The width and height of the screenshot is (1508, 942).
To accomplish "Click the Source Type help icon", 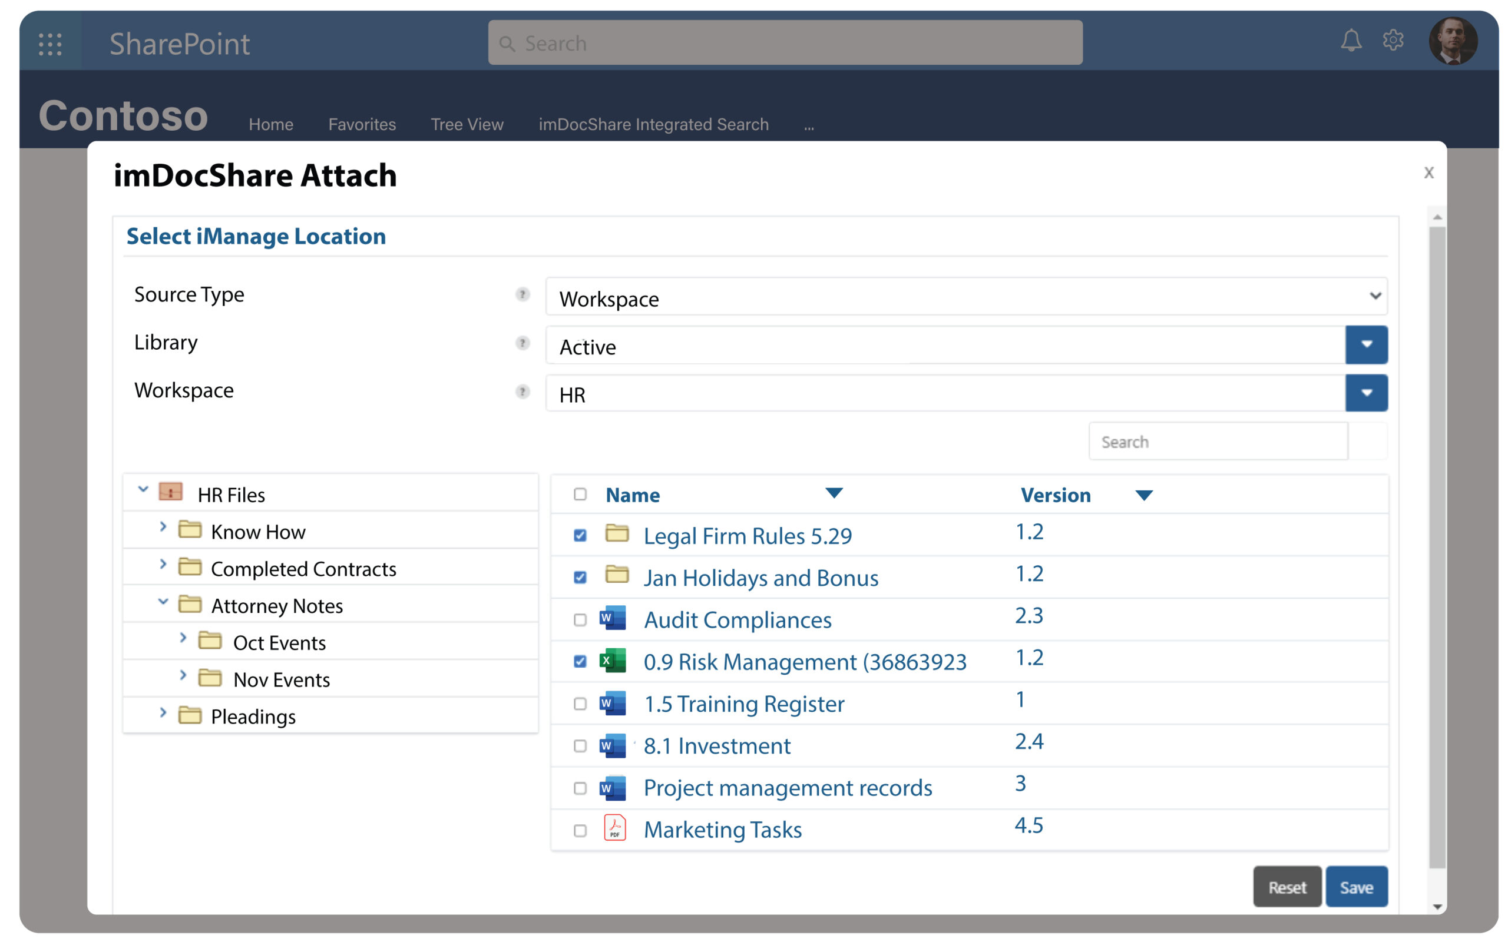I will pos(523,294).
